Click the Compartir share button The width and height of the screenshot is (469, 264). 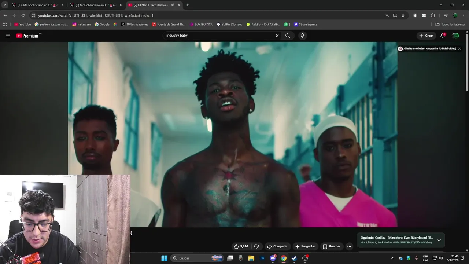(277, 246)
